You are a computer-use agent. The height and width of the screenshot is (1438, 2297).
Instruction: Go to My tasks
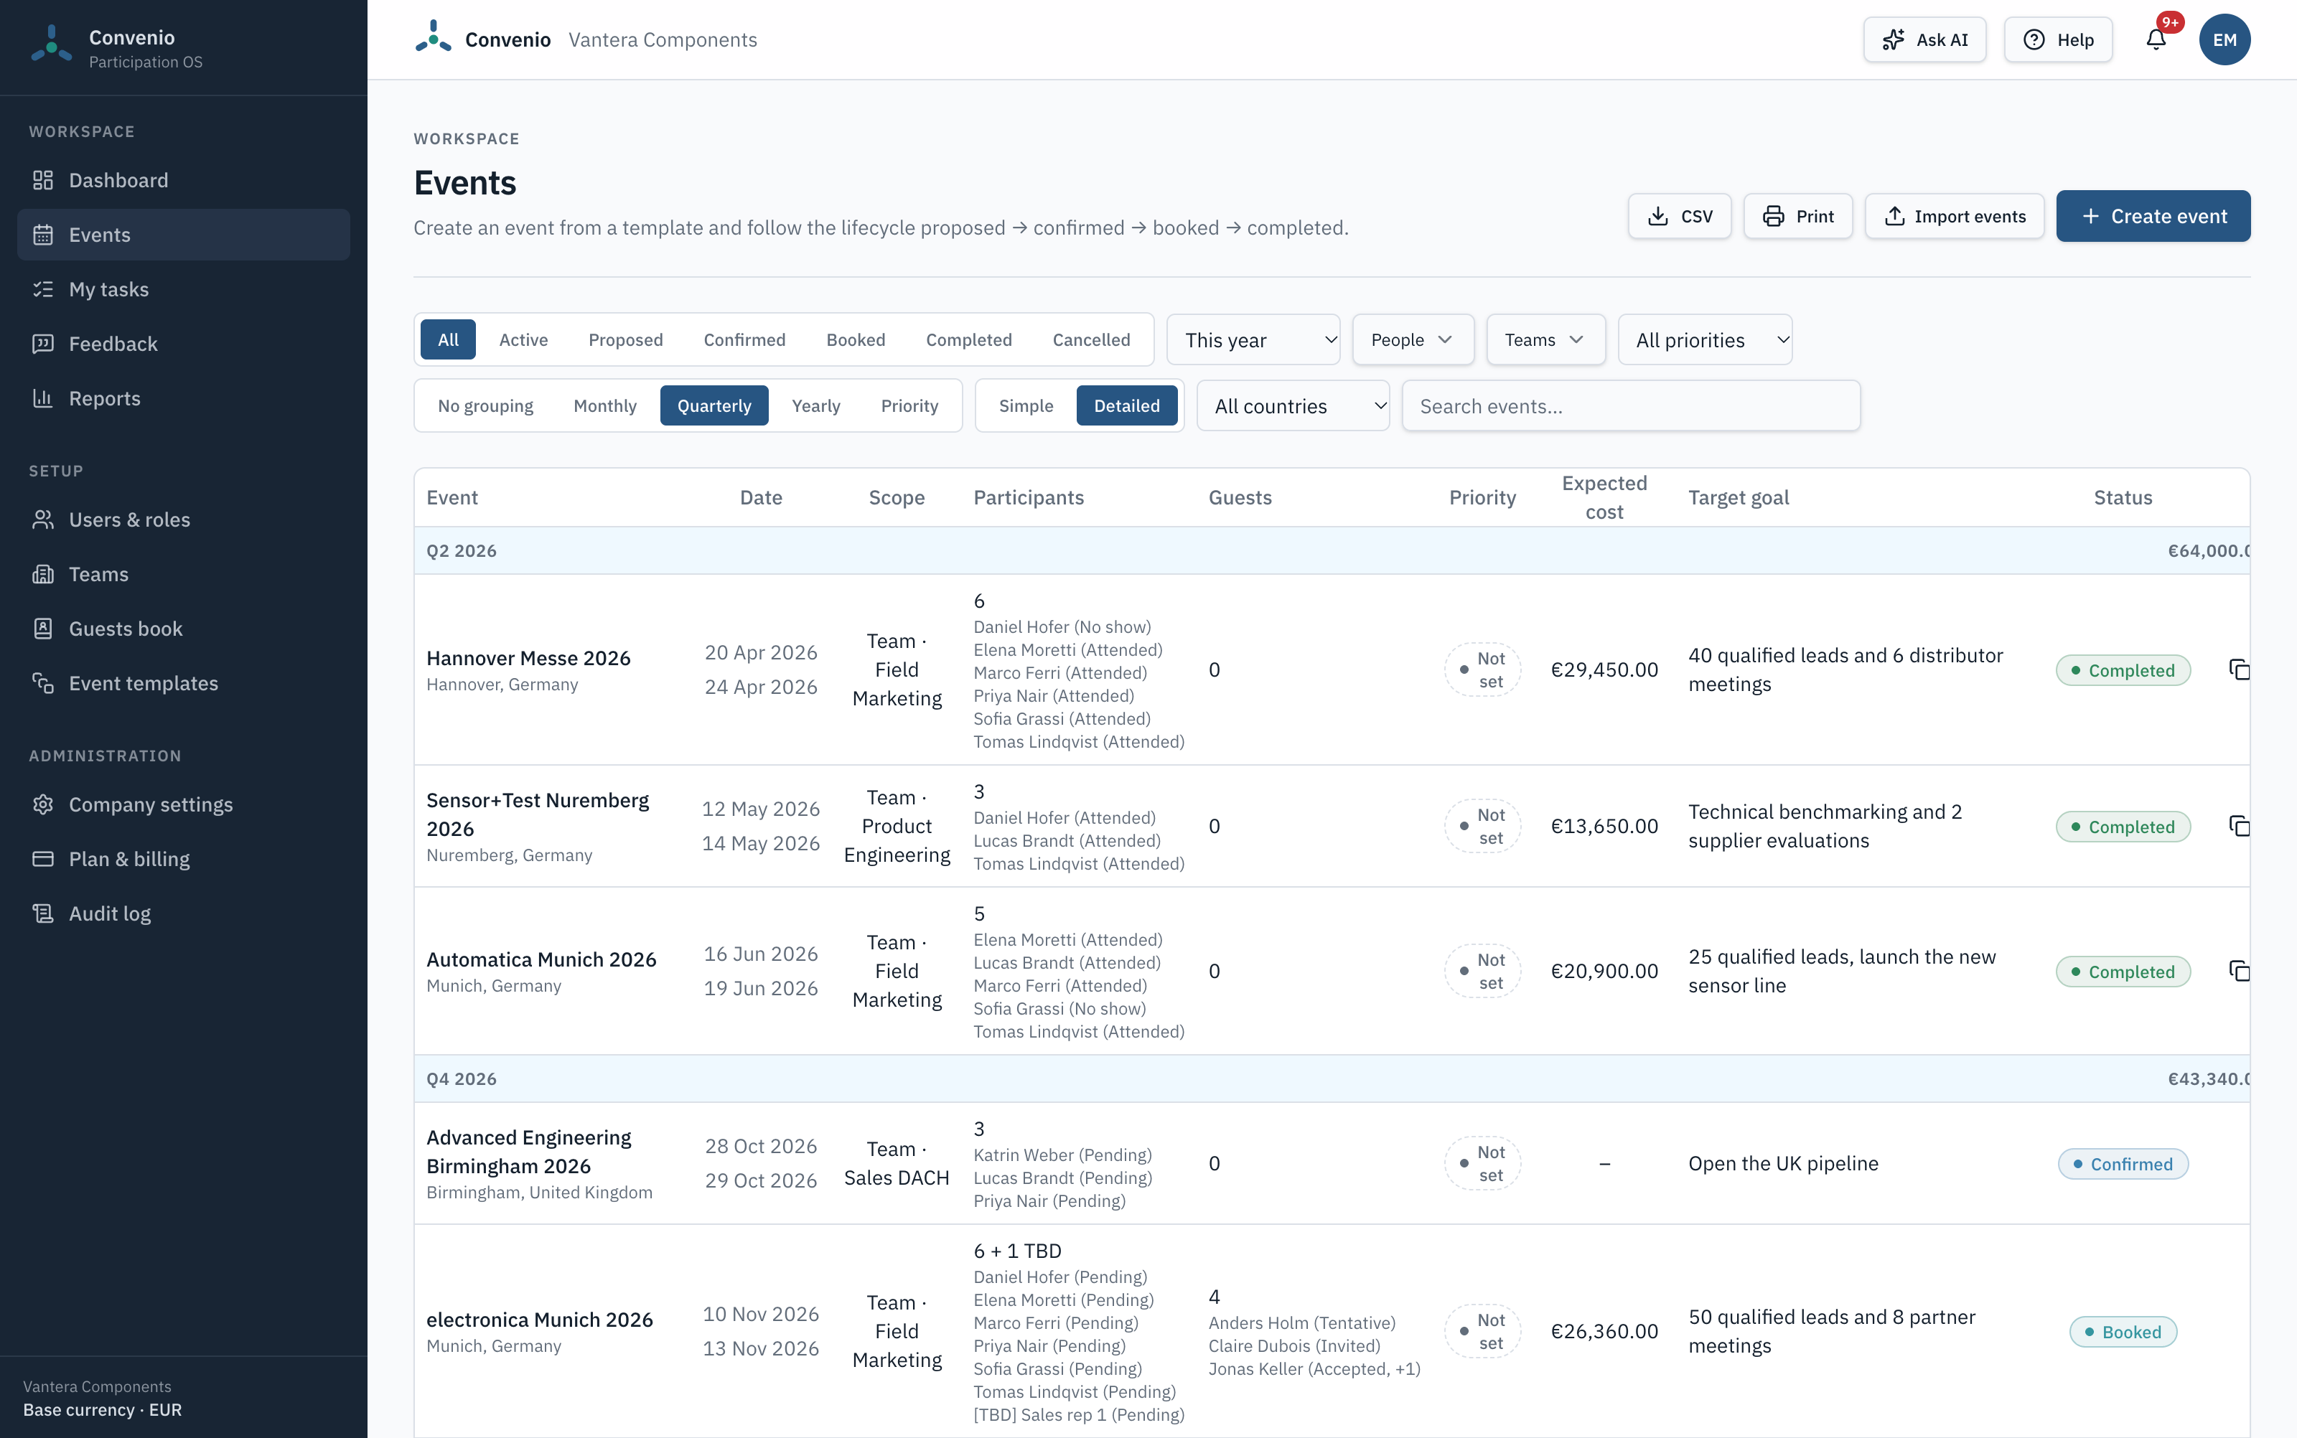[x=184, y=289]
